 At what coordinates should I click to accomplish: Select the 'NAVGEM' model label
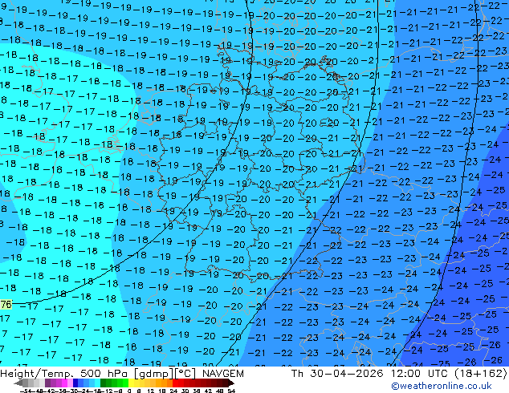pyautogui.click(x=222, y=374)
